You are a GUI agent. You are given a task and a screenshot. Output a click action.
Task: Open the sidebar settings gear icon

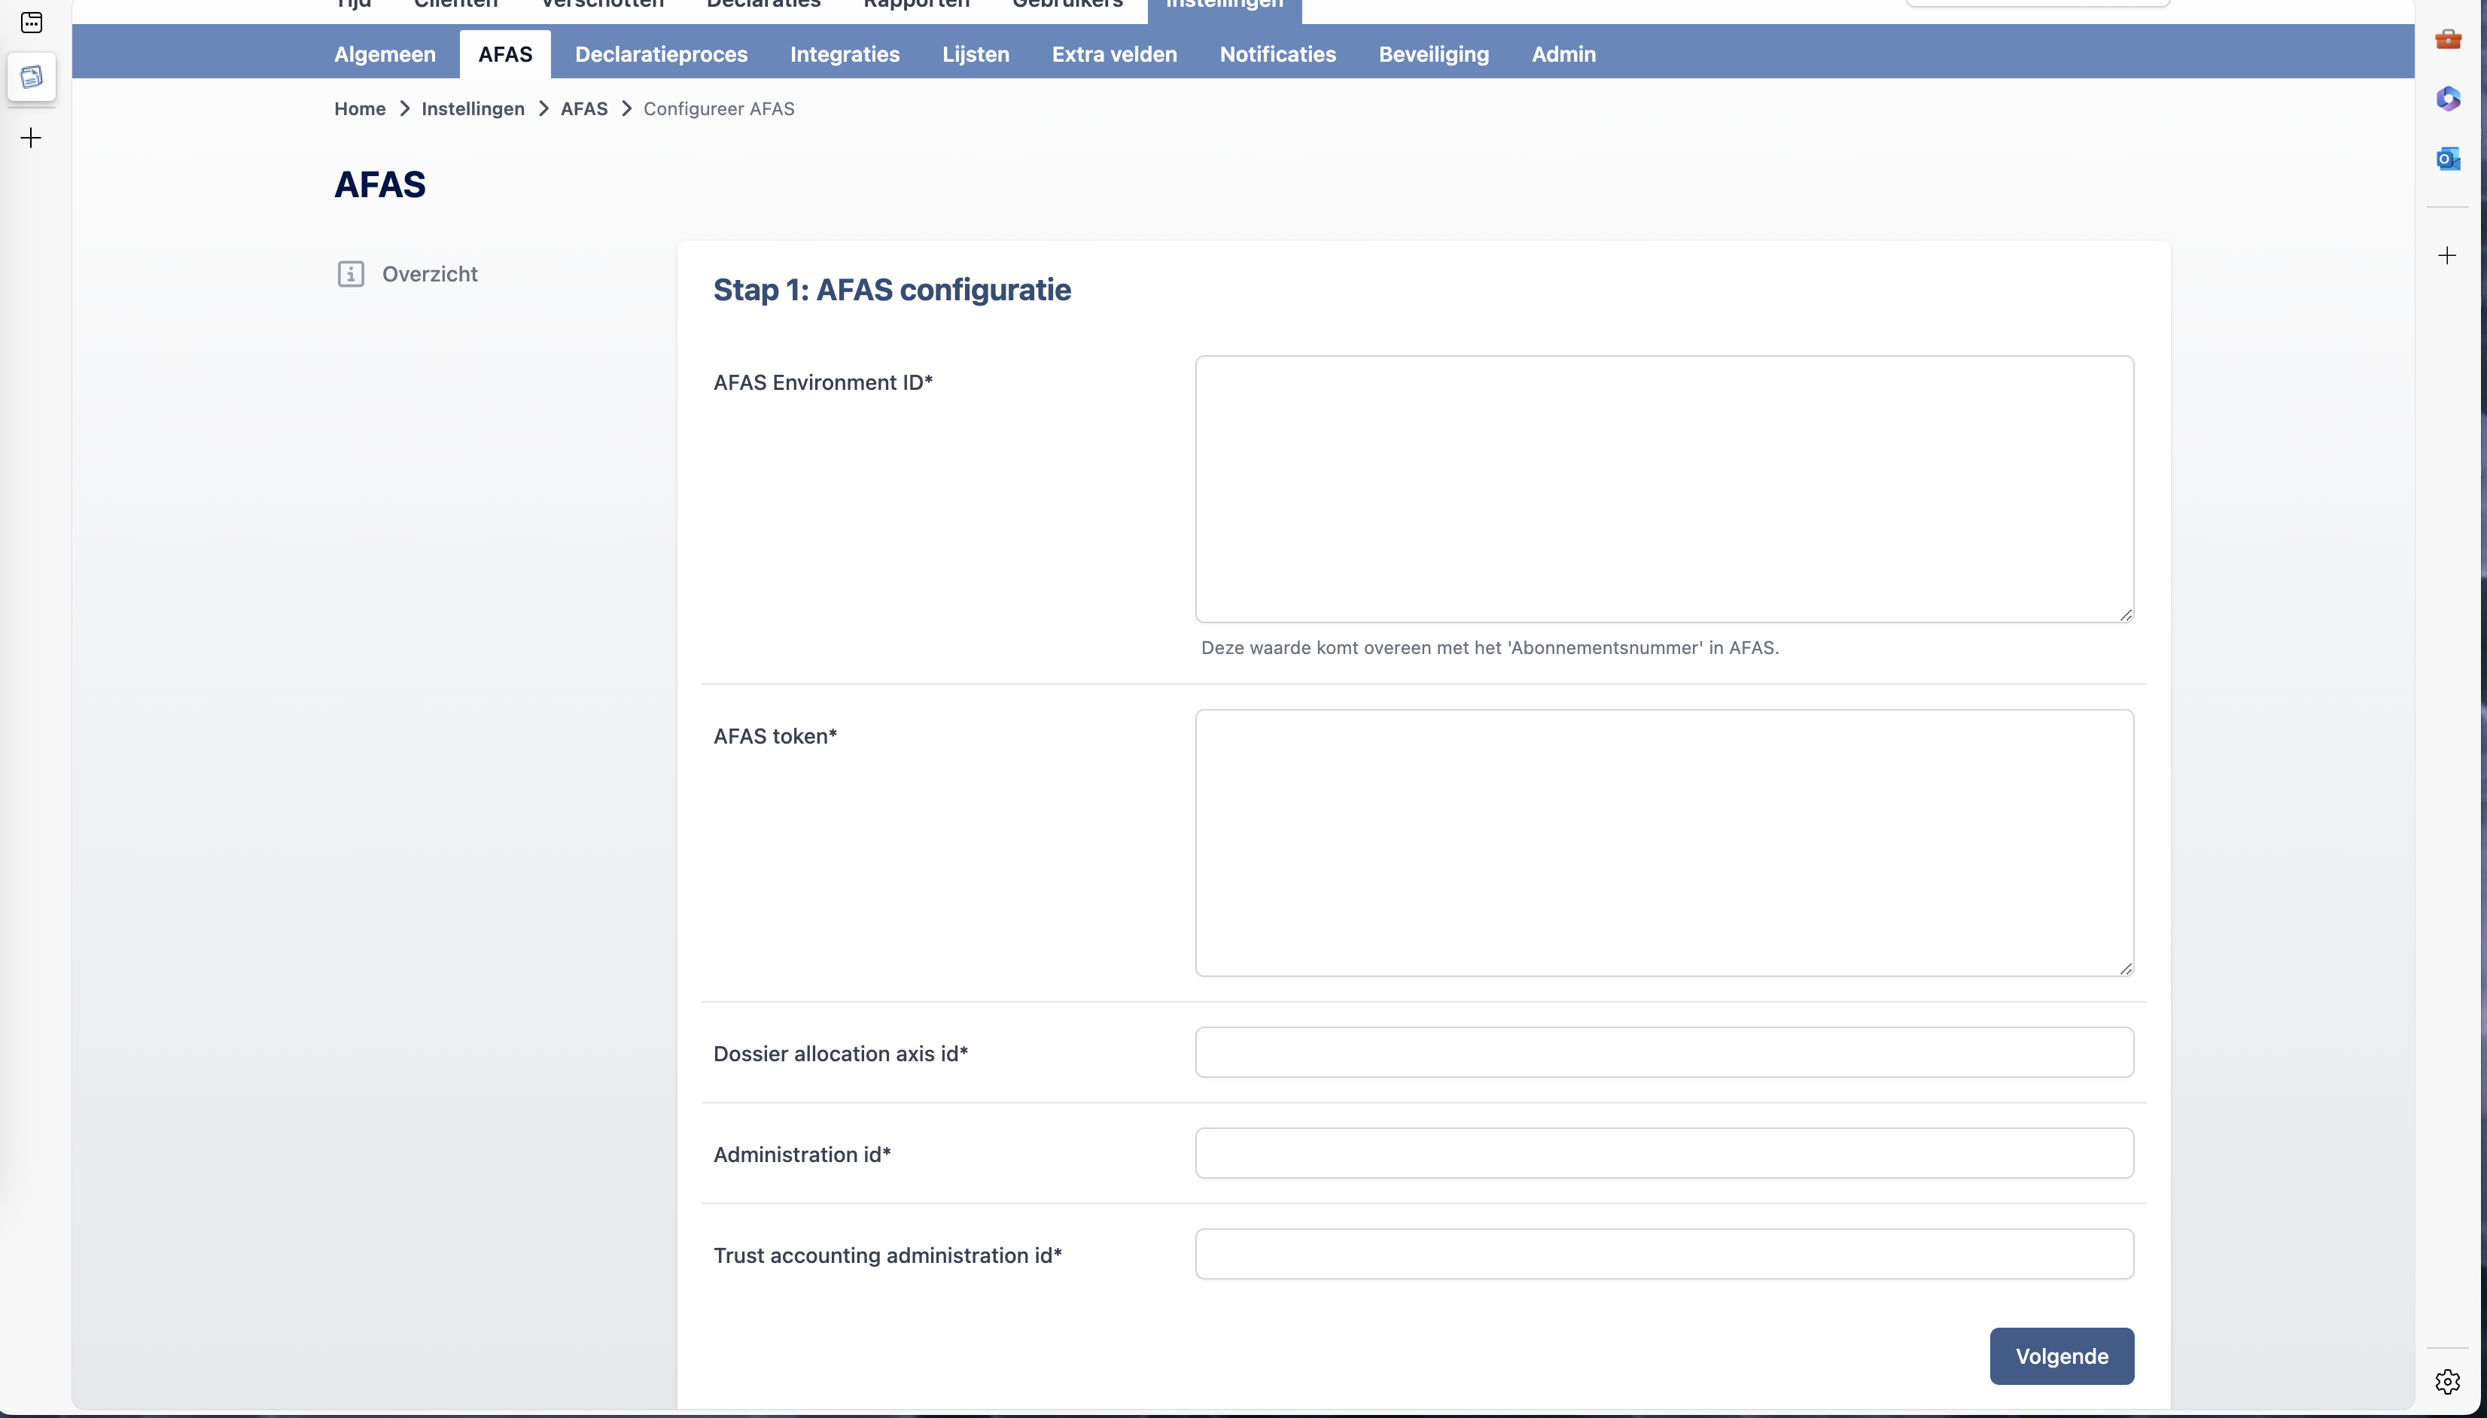[x=2447, y=1381]
